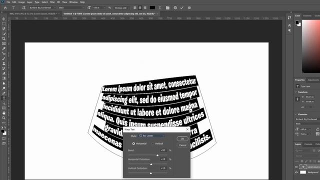This screenshot has height=180, width=320.
Task: Open the Style dropdown in Warp Text
Action: coord(152,135)
